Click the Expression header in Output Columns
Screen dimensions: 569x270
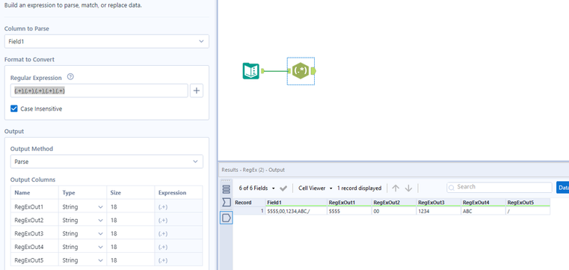coord(179,193)
